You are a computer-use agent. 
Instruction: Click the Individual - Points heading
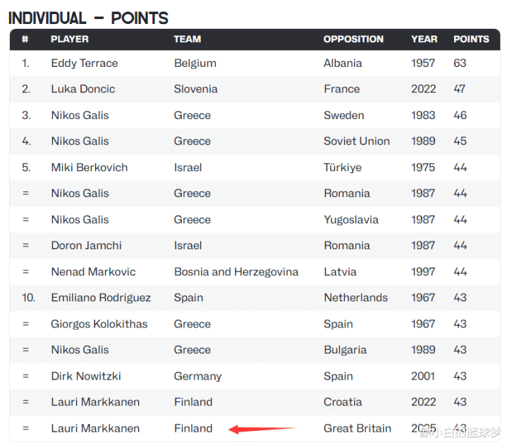[88, 18]
